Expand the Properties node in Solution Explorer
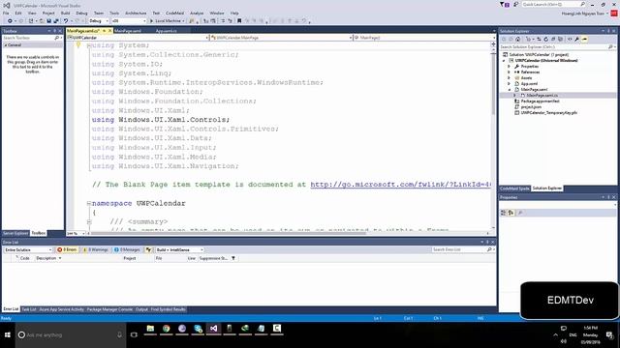620x348 pixels. pos(510,67)
